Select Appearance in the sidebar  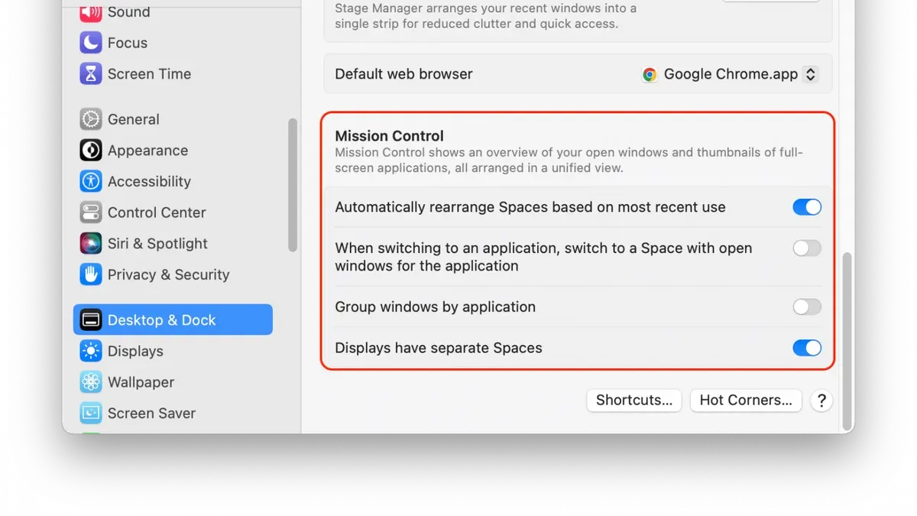click(x=173, y=150)
